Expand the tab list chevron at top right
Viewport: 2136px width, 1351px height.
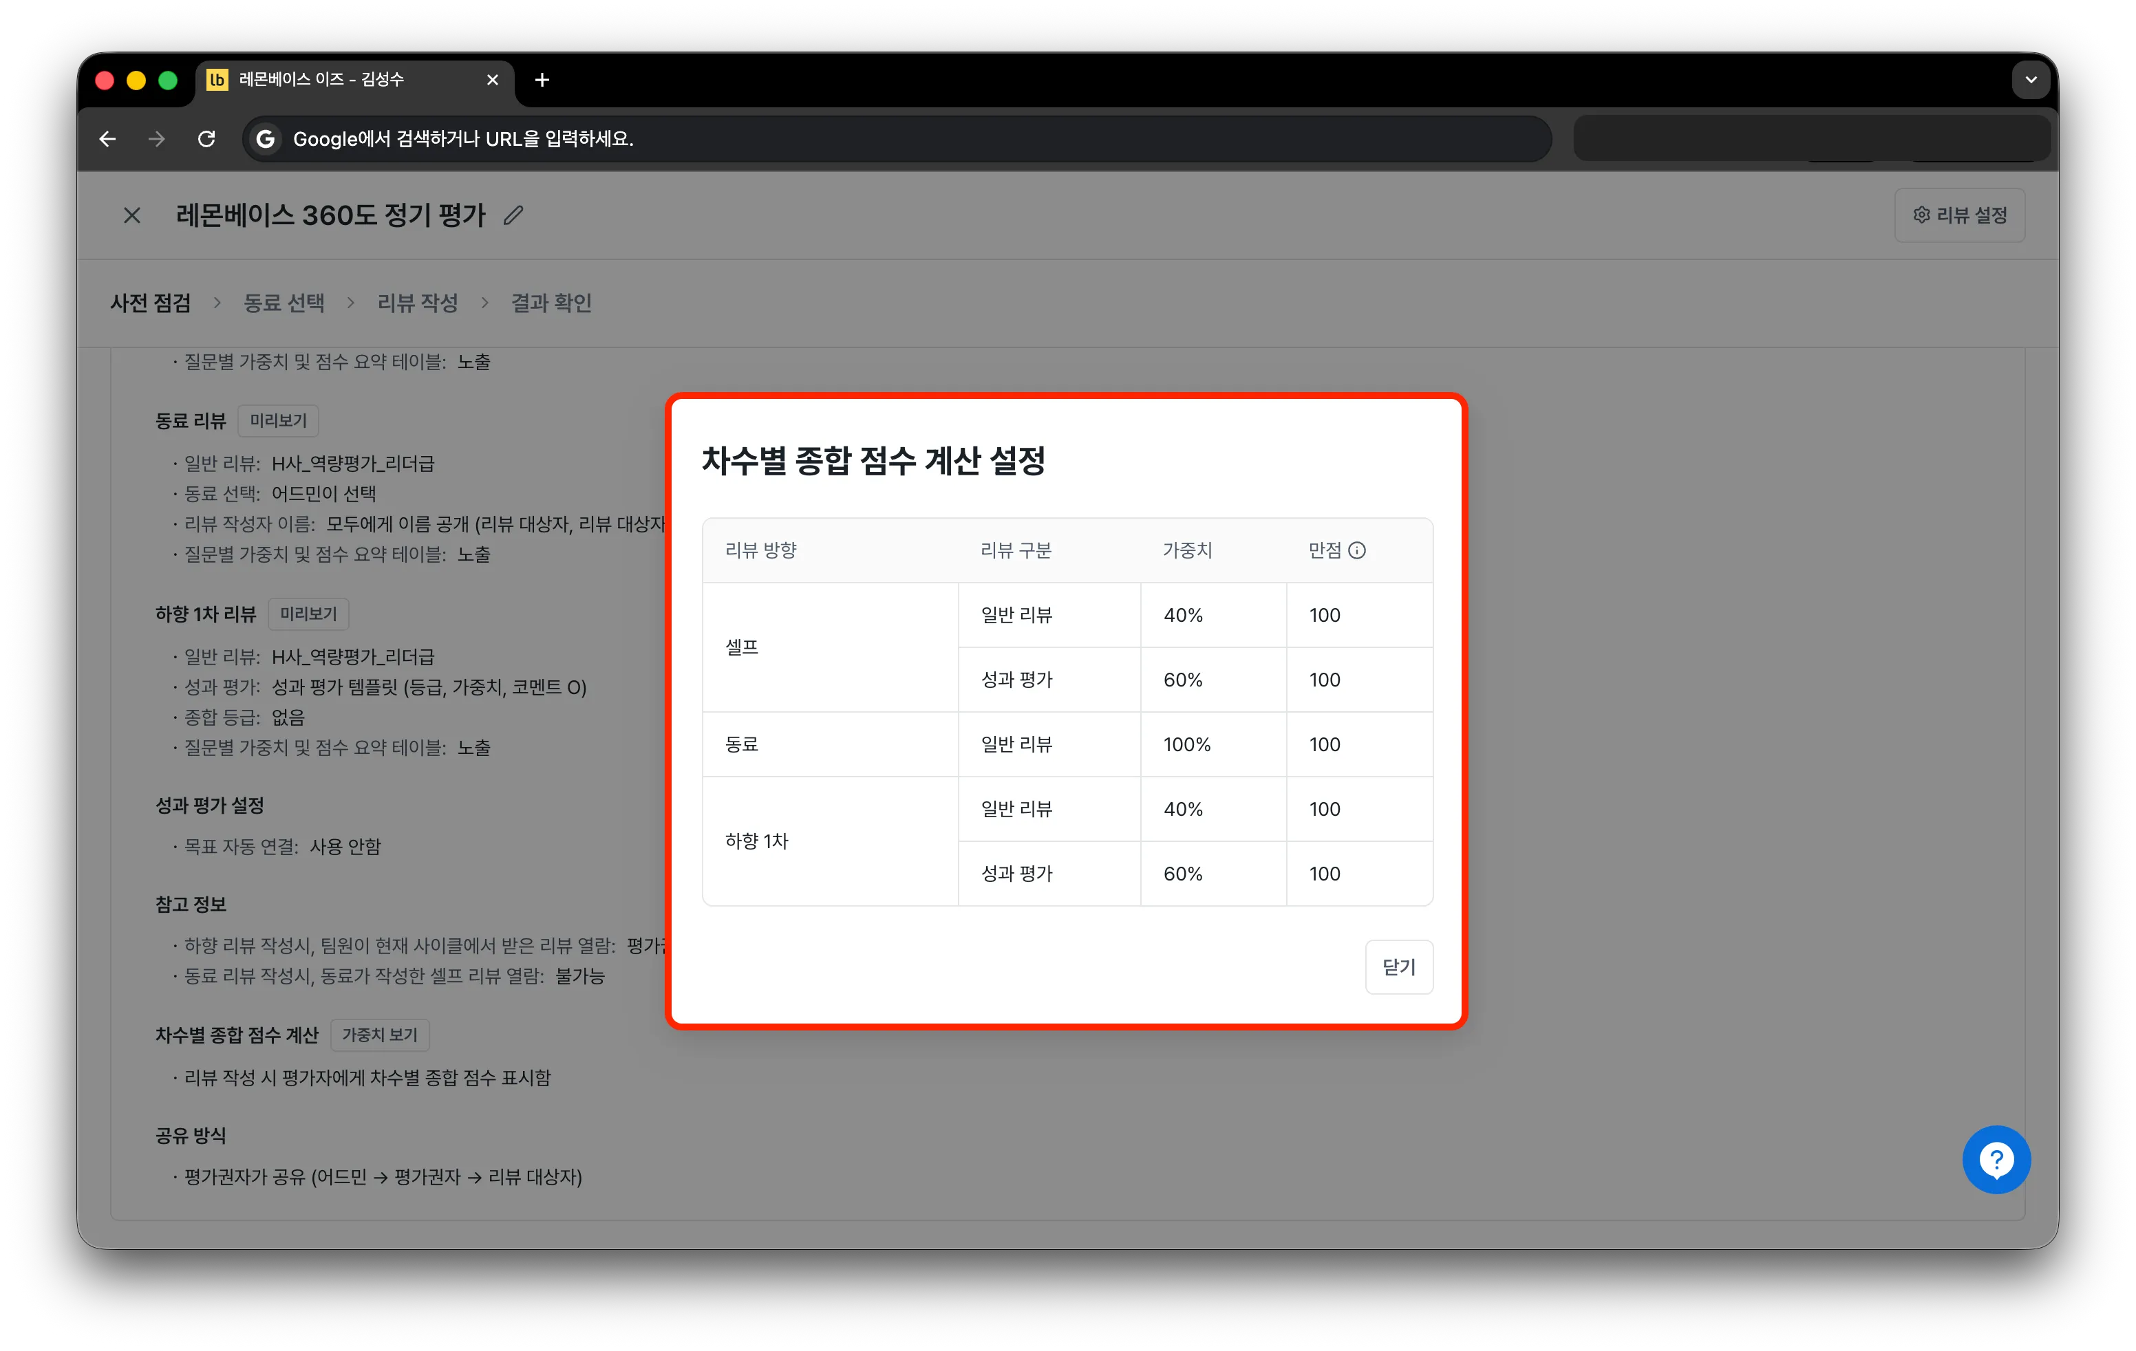[x=2031, y=80]
